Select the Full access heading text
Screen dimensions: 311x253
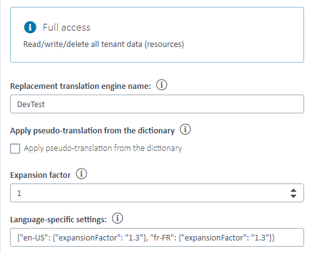pos(66,28)
